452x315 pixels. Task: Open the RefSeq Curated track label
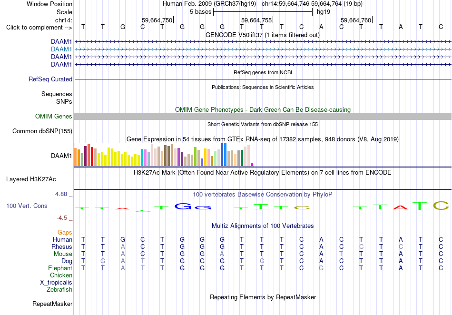coord(50,79)
